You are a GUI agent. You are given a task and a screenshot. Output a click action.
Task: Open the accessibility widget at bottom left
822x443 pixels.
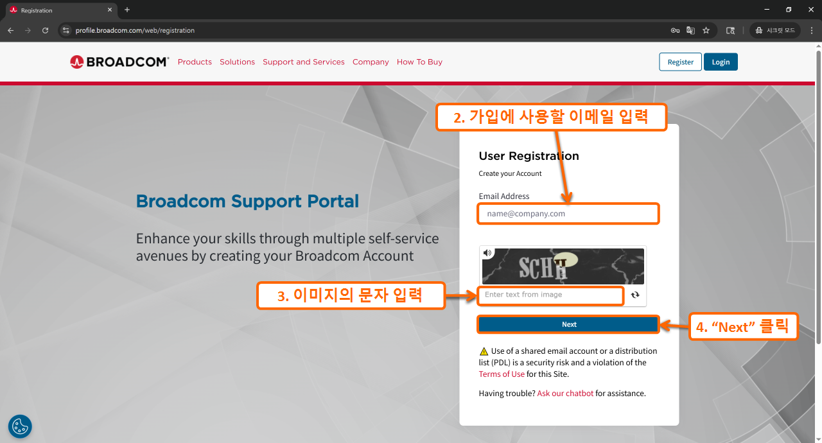(x=19, y=426)
